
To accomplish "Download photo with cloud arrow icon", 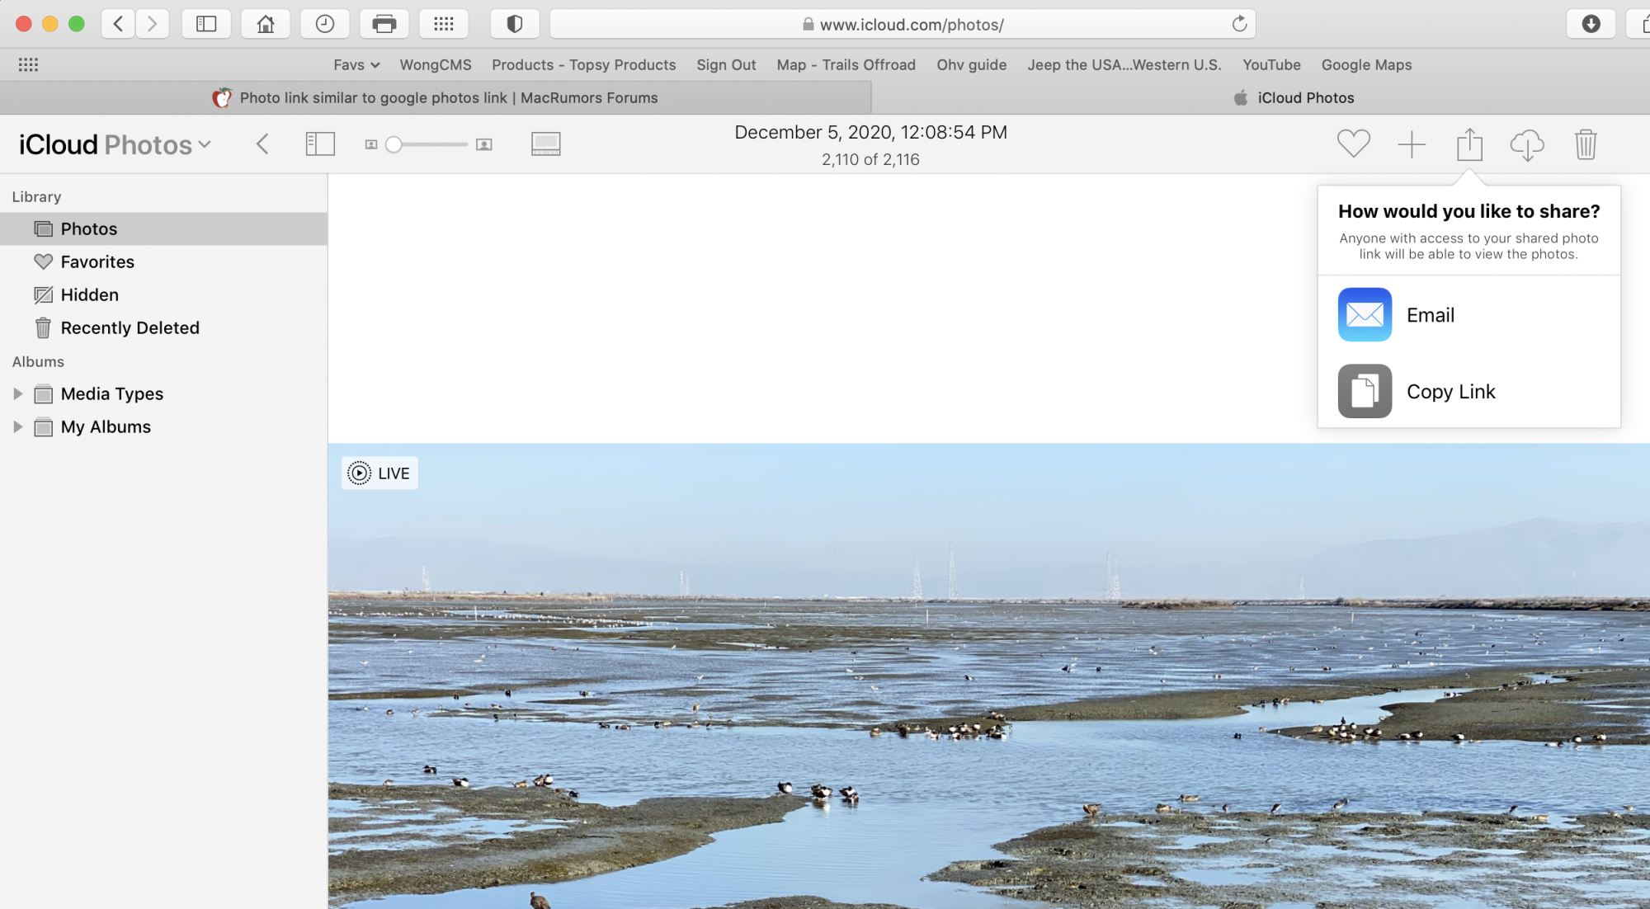I will [1527, 145].
